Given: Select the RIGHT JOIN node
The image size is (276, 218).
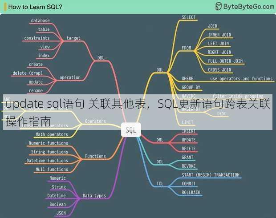Looking at the screenshot, I should click(219, 52).
